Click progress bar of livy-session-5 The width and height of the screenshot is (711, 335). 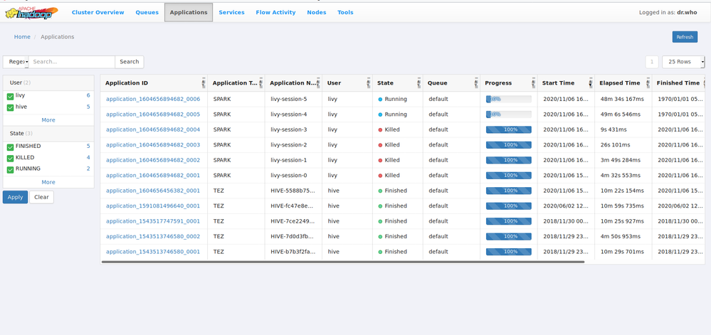pyautogui.click(x=508, y=99)
